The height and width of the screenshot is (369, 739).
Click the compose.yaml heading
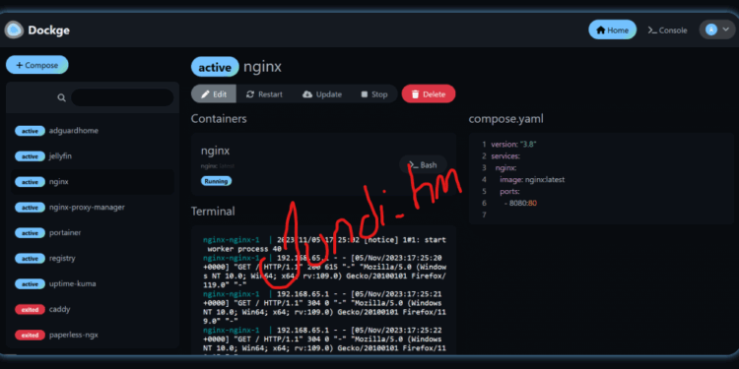pyautogui.click(x=505, y=119)
